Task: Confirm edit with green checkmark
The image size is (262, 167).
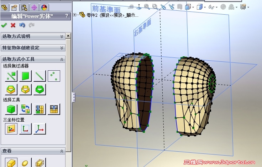Action: (x=4, y=25)
